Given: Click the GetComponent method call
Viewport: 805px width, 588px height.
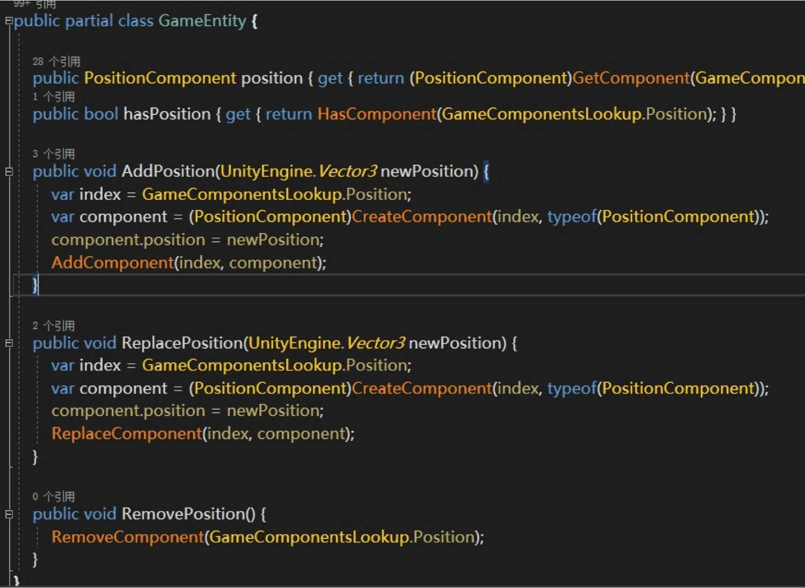Looking at the screenshot, I should [631, 78].
